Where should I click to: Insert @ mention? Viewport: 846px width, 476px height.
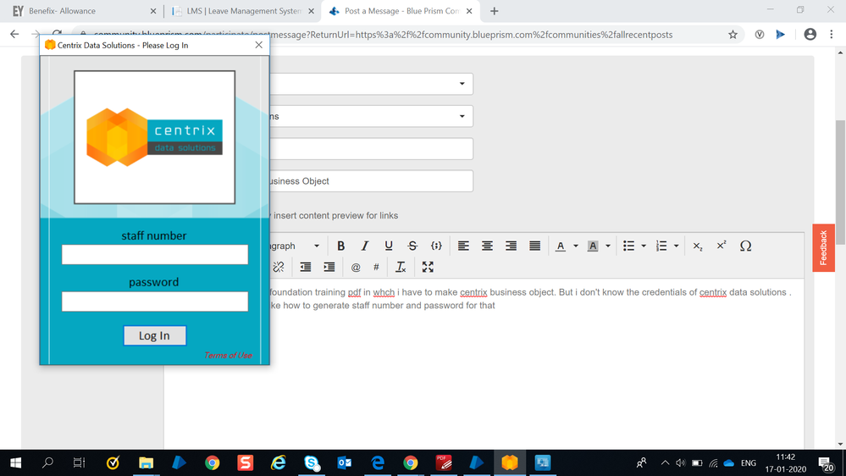coord(356,267)
